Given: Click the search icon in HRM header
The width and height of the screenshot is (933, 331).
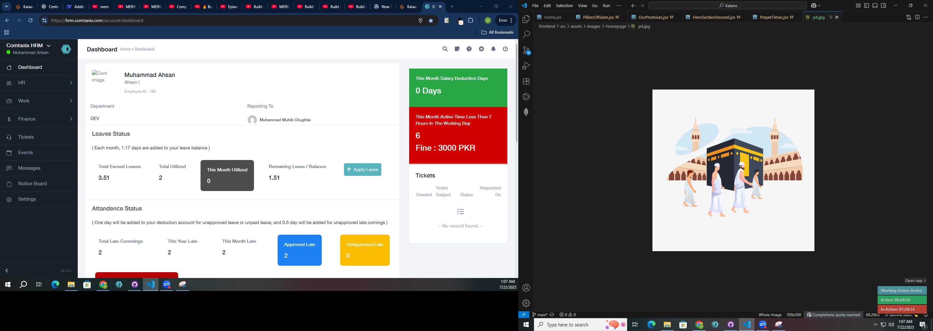Looking at the screenshot, I should [445, 49].
